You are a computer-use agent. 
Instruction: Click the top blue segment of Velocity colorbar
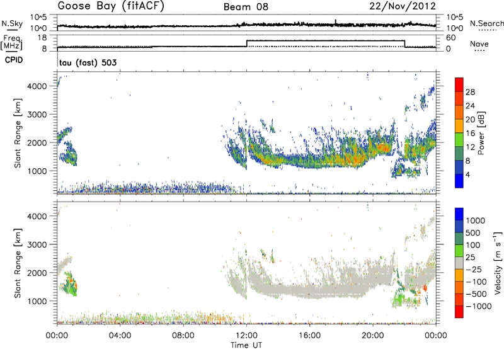(x=459, y=214)
